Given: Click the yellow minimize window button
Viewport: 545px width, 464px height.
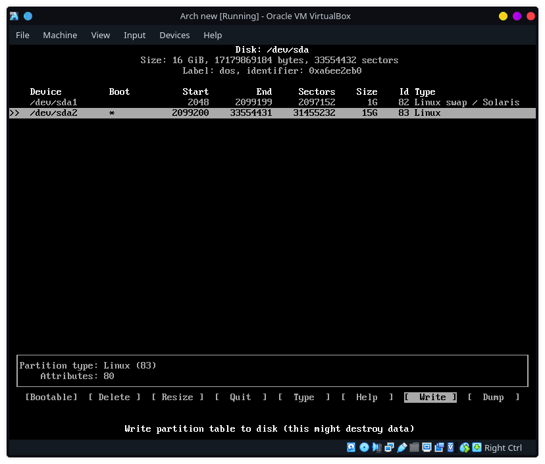Looking at the screenshot, I should (x=503, y=16).
